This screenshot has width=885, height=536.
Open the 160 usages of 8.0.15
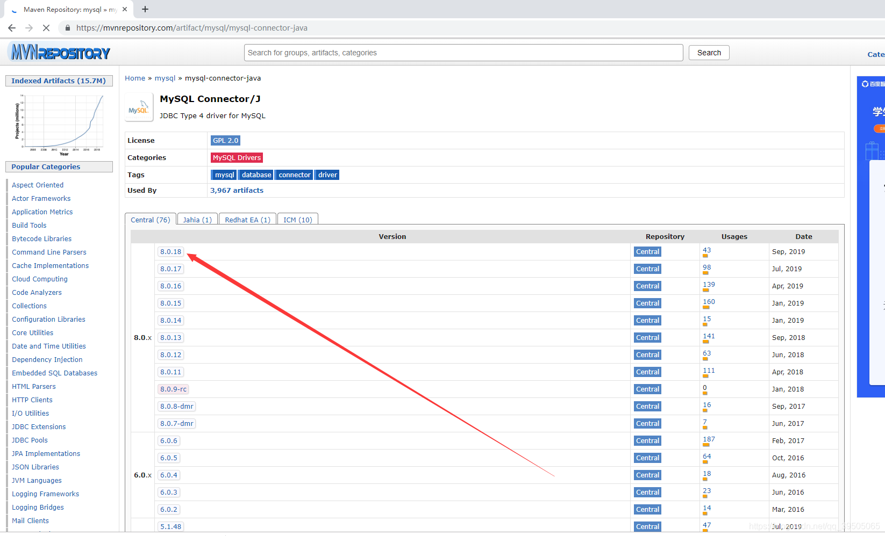click(709, 301)
